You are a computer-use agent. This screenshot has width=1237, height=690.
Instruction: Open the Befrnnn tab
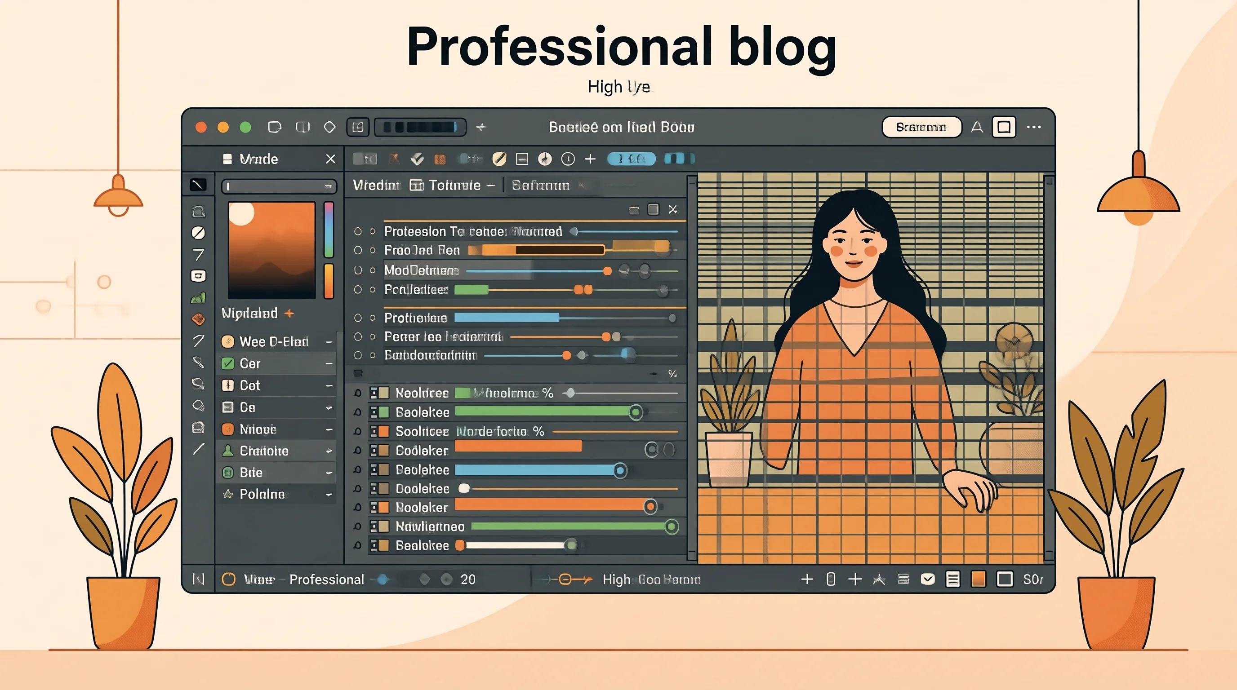tap(541, 185)
